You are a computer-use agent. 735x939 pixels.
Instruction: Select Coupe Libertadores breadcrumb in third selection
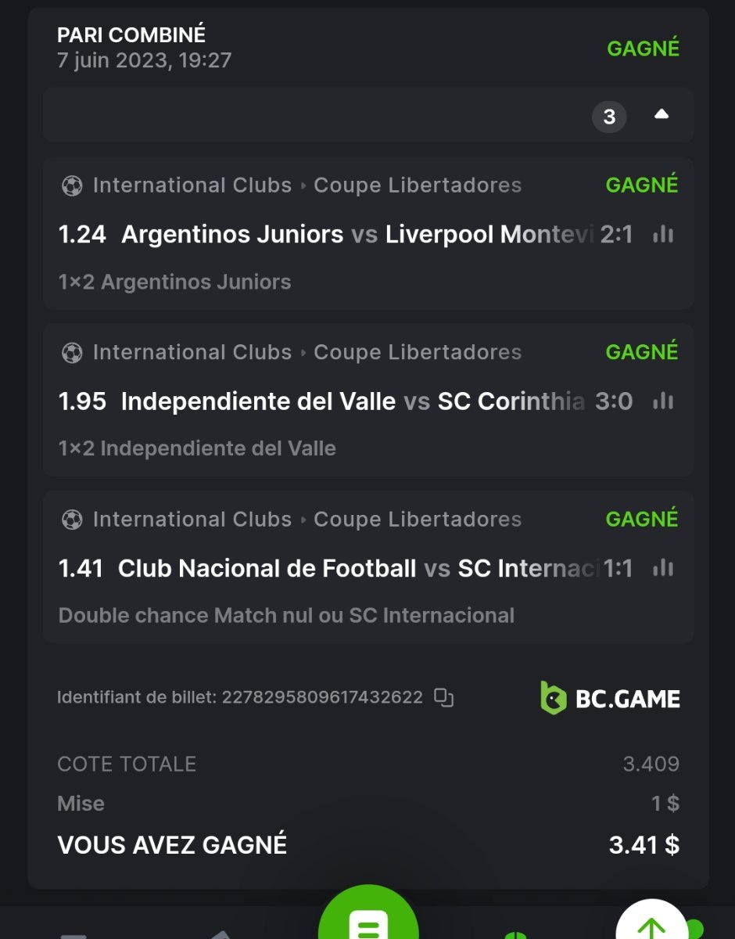point(417,520)
